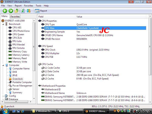
Task: Select the Memory Latency benchmark
Action: [21, 55]
